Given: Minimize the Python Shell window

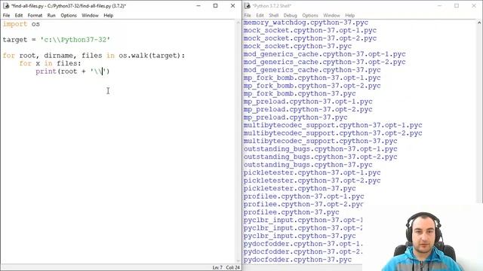Looking at the screenshot, I should 439,6.
